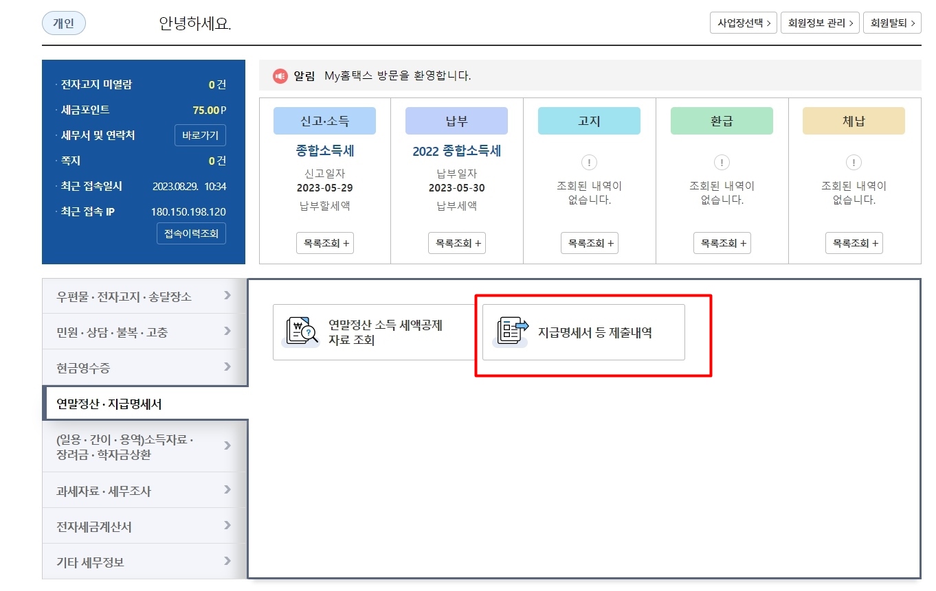
Task: Click the 2022 종합소득세 link
Action: click(457, 151)
